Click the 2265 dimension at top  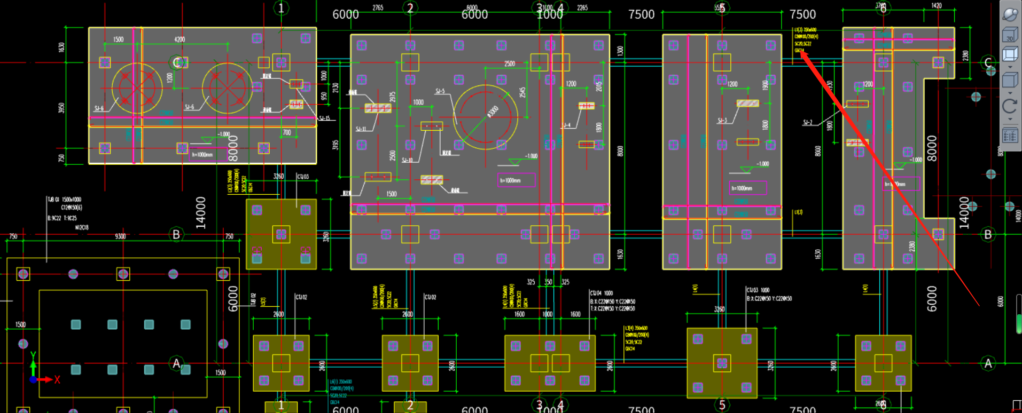point(582,7)
